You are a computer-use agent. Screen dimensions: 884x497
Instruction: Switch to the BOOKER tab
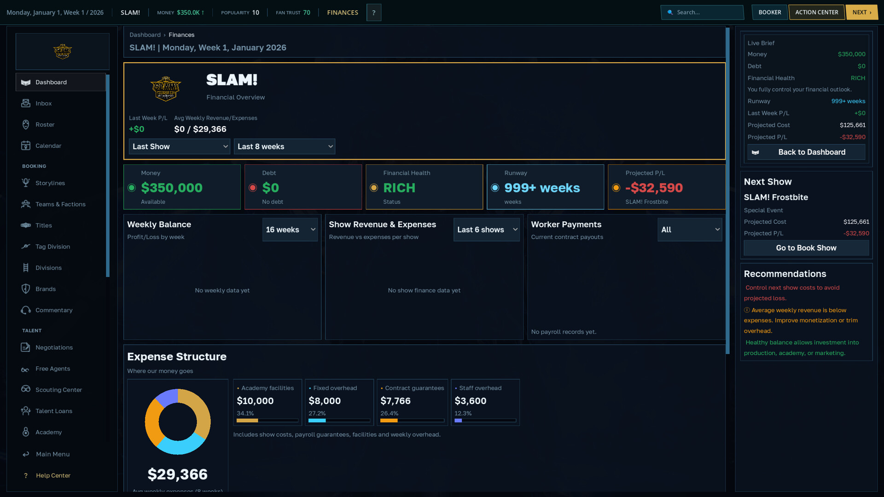(770, 12)
